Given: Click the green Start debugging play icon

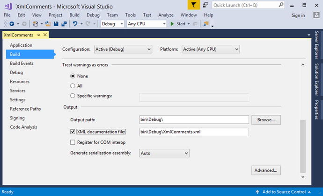Looking at the screenshot, I should (172, 24).
